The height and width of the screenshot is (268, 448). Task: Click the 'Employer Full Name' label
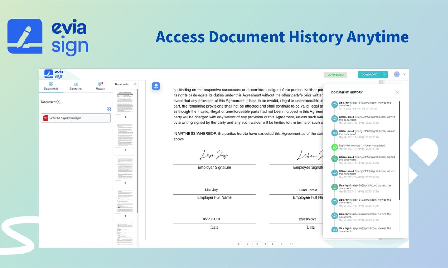[x=214, y=197]
